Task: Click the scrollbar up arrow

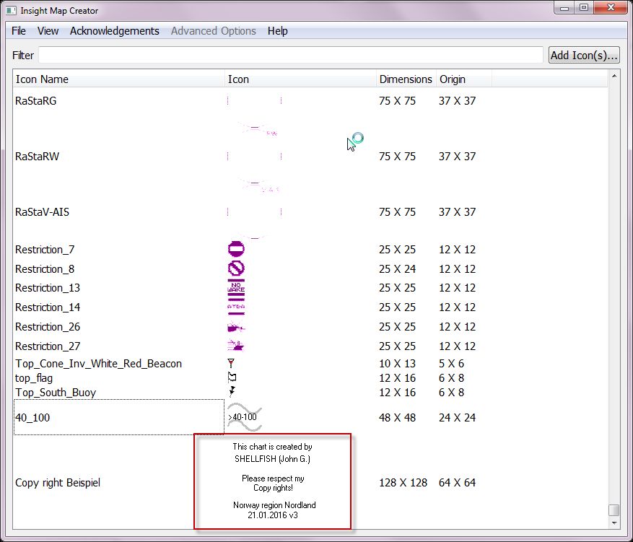Action: [x=614, y=75]
